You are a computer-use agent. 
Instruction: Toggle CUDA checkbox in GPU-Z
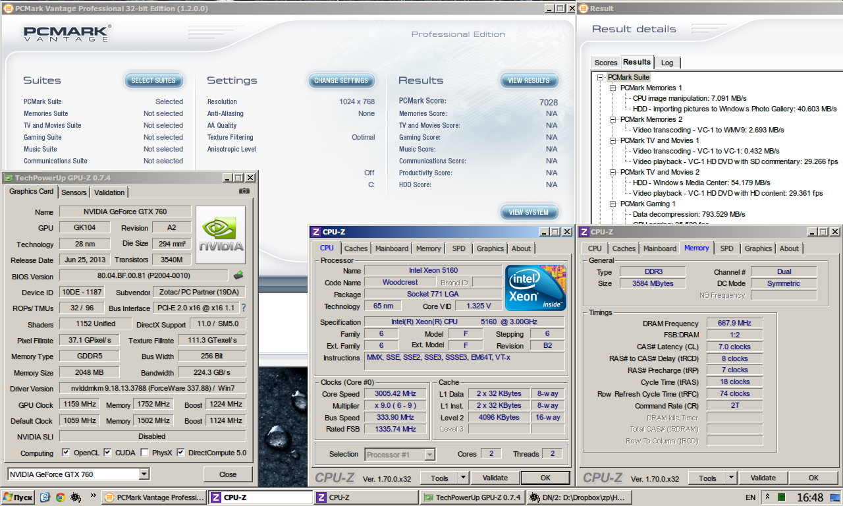point(108,453)
